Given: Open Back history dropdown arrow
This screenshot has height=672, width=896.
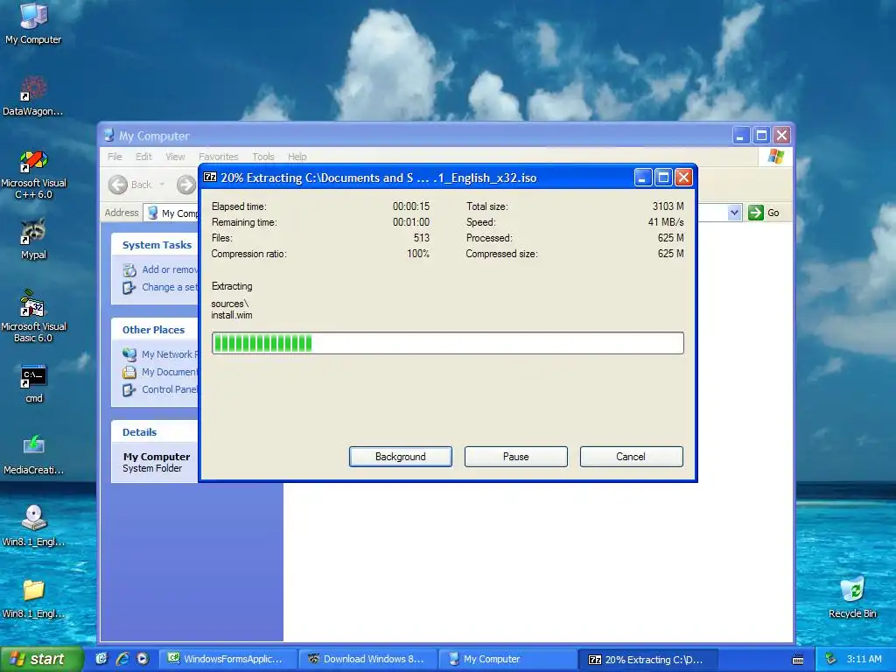Looking at the screenshot, I should click(x=162, y=185).
